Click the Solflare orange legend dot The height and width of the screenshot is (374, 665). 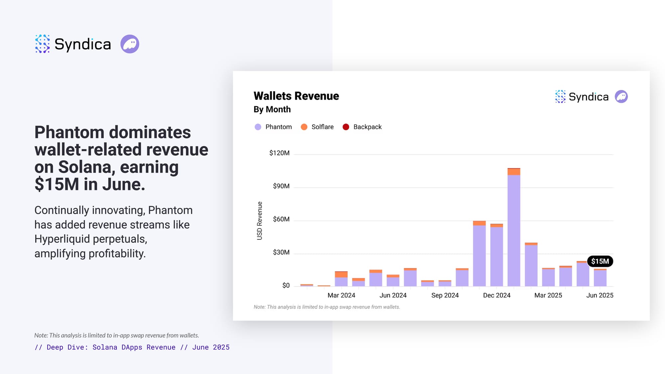[304, 127]
